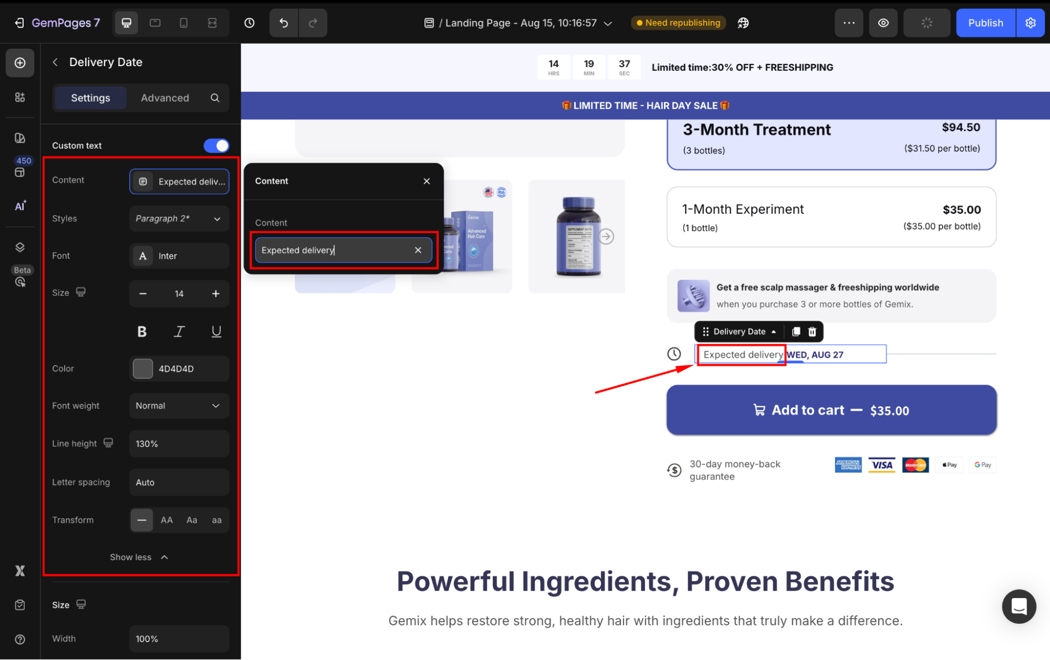
Task: Click the add element plus icon
Action: coord(20,63)
